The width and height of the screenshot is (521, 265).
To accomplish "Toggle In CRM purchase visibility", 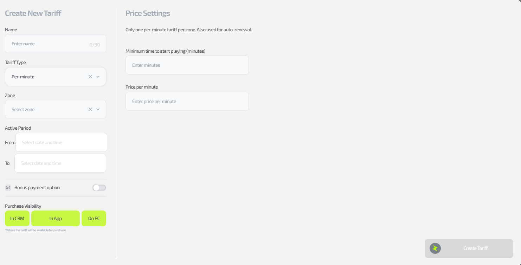I will click(17, 219).
